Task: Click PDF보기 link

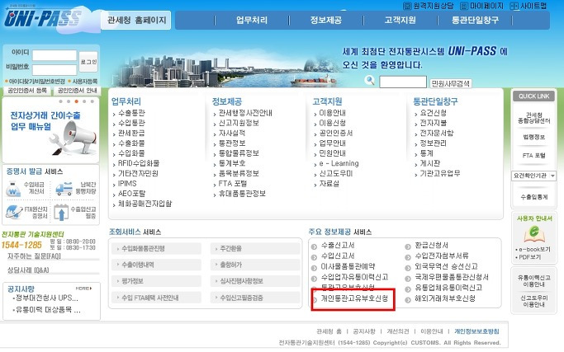Action: tap(530, 257)
